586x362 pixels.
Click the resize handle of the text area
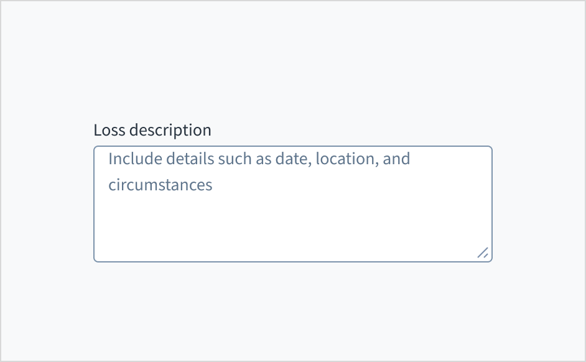pos(482,252)
